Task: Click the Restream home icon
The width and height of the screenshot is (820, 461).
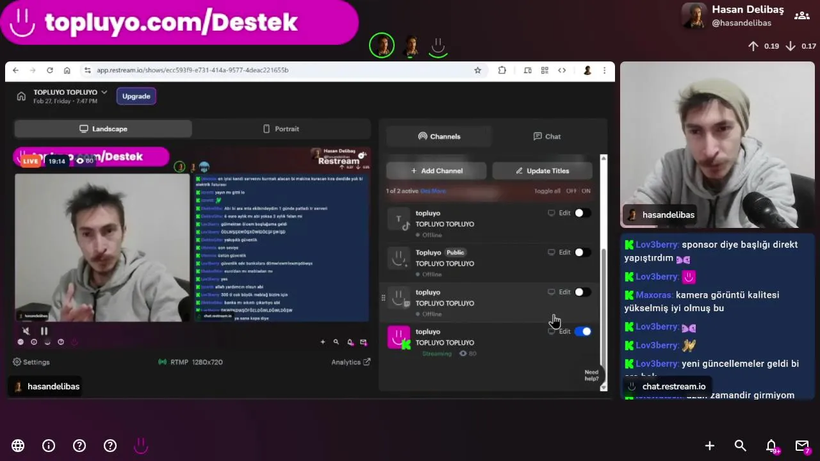Action: 21,96
